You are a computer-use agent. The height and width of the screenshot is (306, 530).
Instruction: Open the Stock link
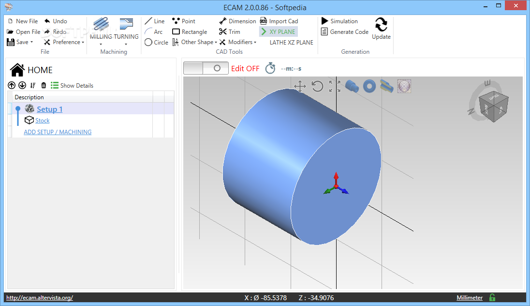[42, 121]
